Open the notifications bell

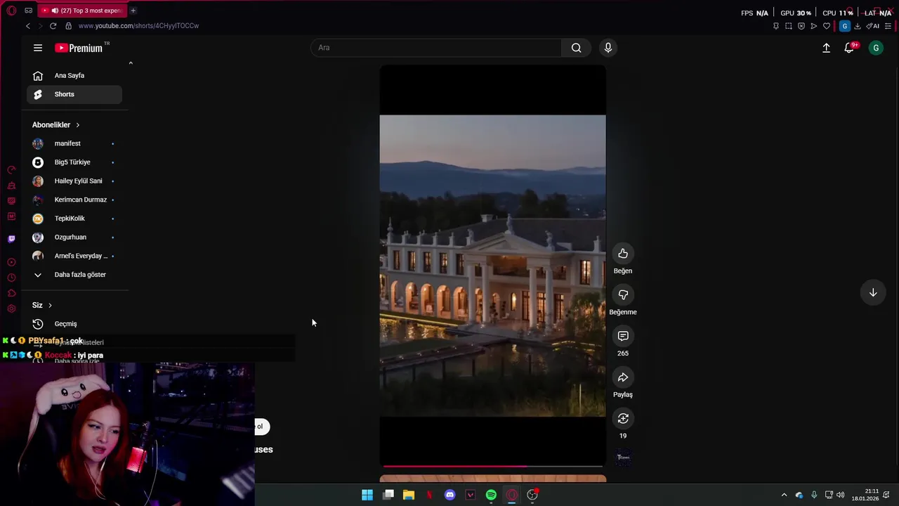[x=850, y=48]
